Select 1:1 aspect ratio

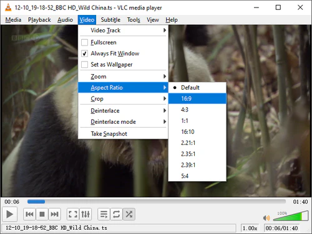(197, 121)
